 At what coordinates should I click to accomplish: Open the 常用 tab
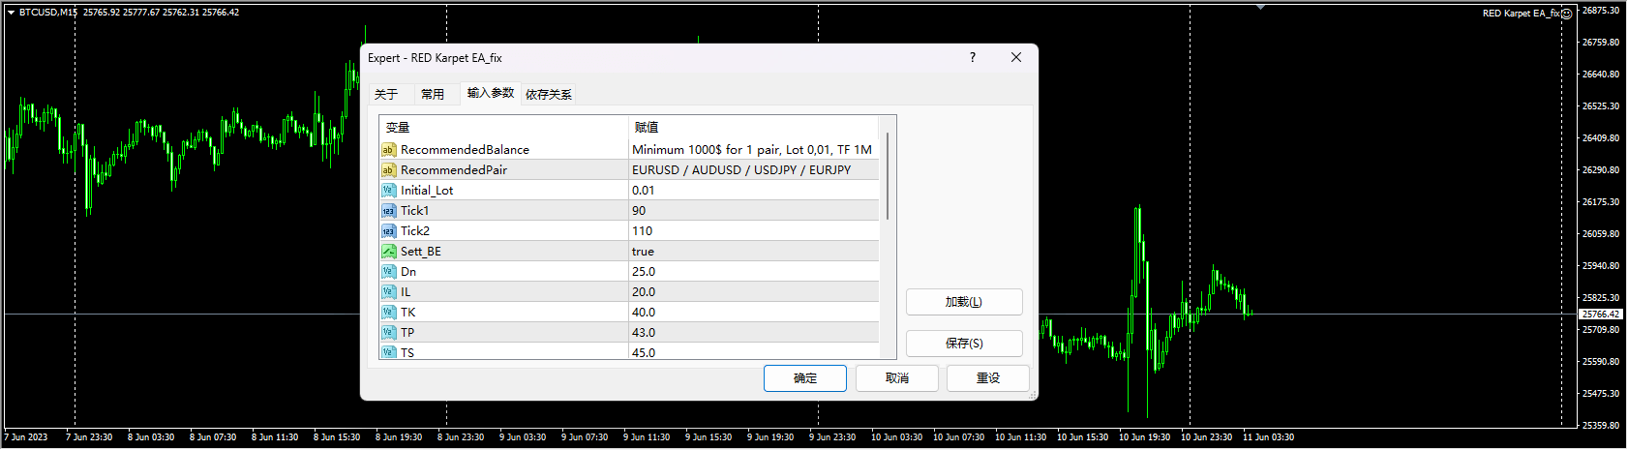pyautogui.click(x=433, y=94)
